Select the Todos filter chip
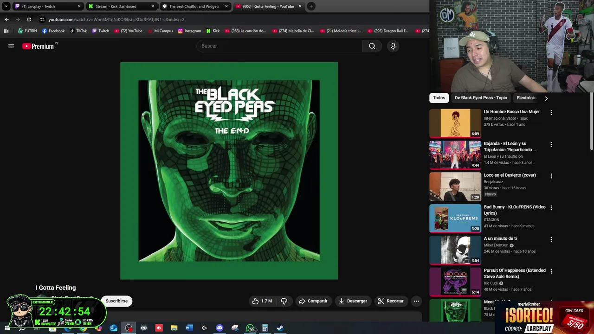Screen dimensions: 594x334 pyautogui.click(x=439, y=98)
